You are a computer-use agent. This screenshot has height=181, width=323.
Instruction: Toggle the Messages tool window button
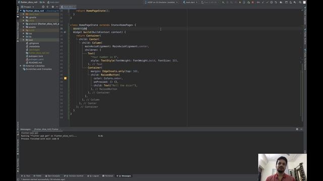point(124,176)
